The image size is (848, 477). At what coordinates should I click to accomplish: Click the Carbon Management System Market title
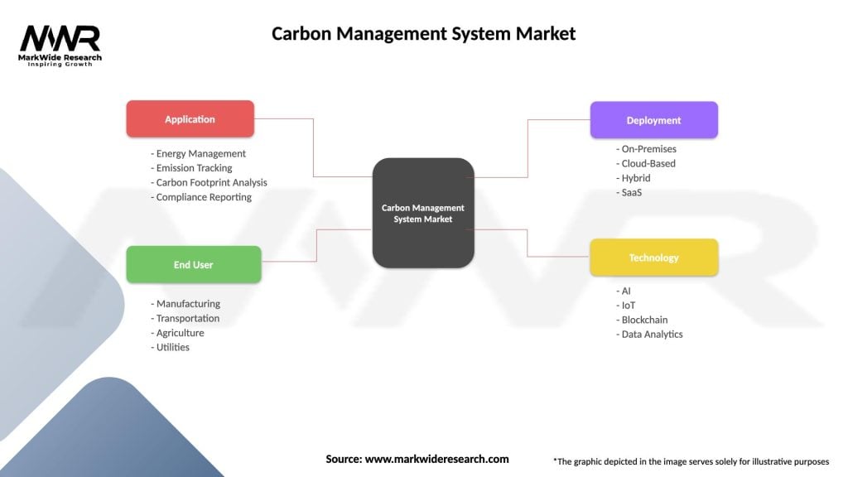click(423, 34)
